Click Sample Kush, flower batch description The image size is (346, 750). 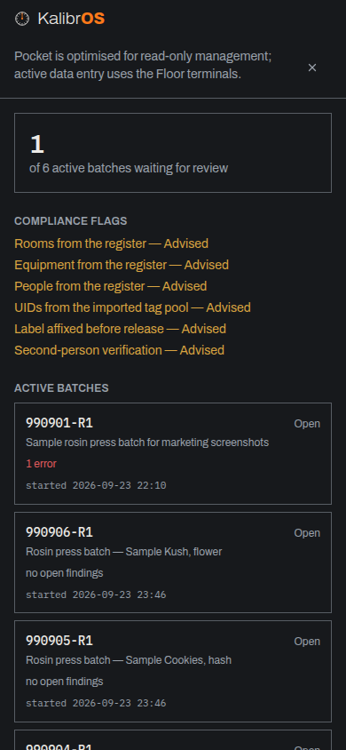pyautogui.click(x=123, y=552)
